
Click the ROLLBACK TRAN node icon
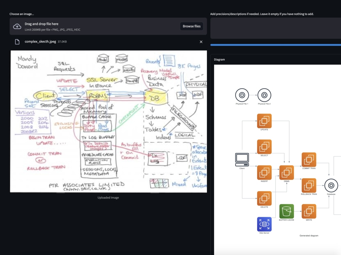click(309, 186)
